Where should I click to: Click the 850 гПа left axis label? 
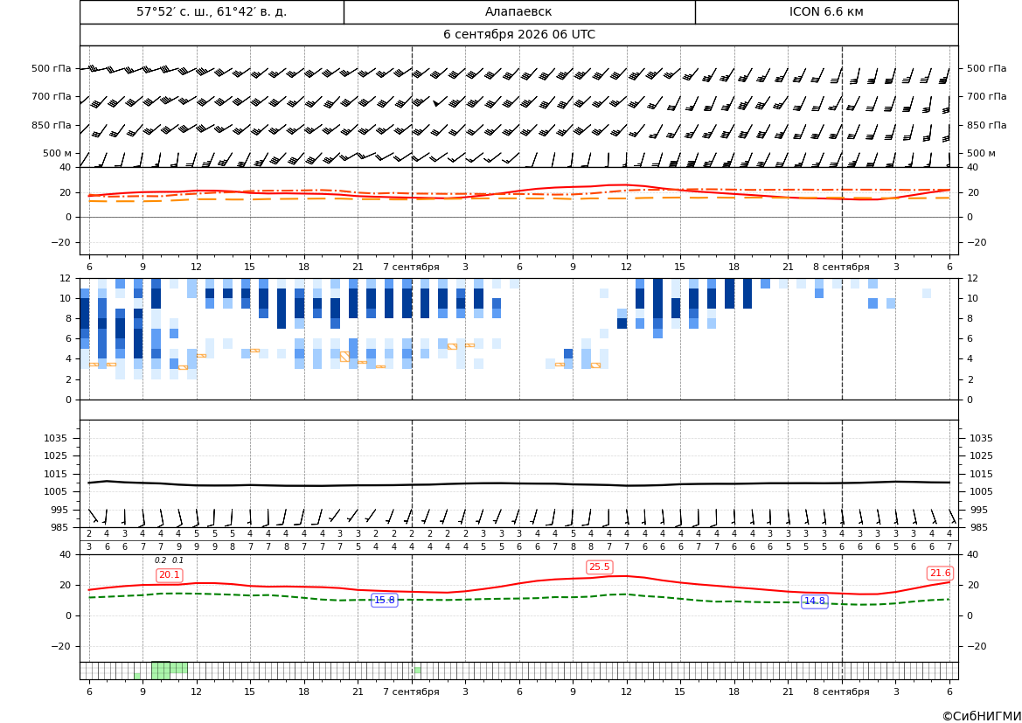click(52, 125)
